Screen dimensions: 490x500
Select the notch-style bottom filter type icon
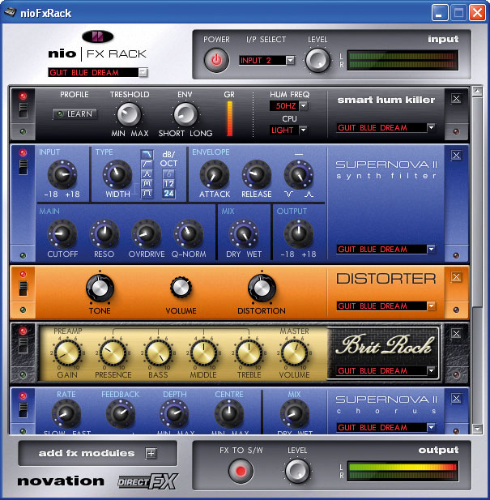tap(147, 193)
